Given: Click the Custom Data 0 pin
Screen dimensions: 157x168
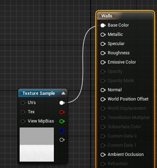Looking at the screenshot, I should (103, 136).
